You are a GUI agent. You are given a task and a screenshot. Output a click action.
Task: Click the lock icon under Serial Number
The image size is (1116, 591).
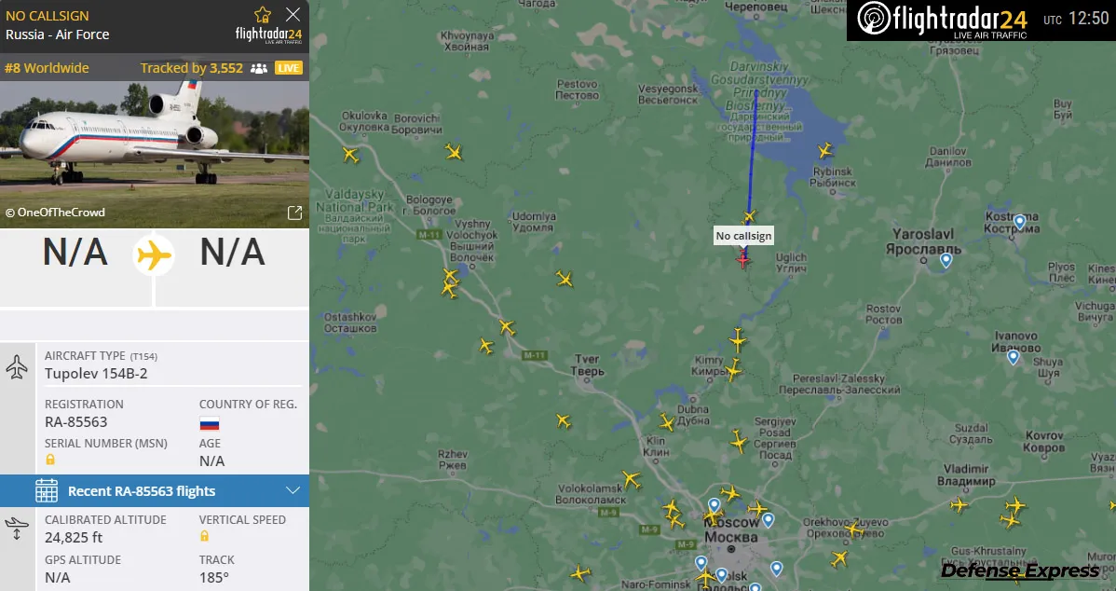pos(49,460)
